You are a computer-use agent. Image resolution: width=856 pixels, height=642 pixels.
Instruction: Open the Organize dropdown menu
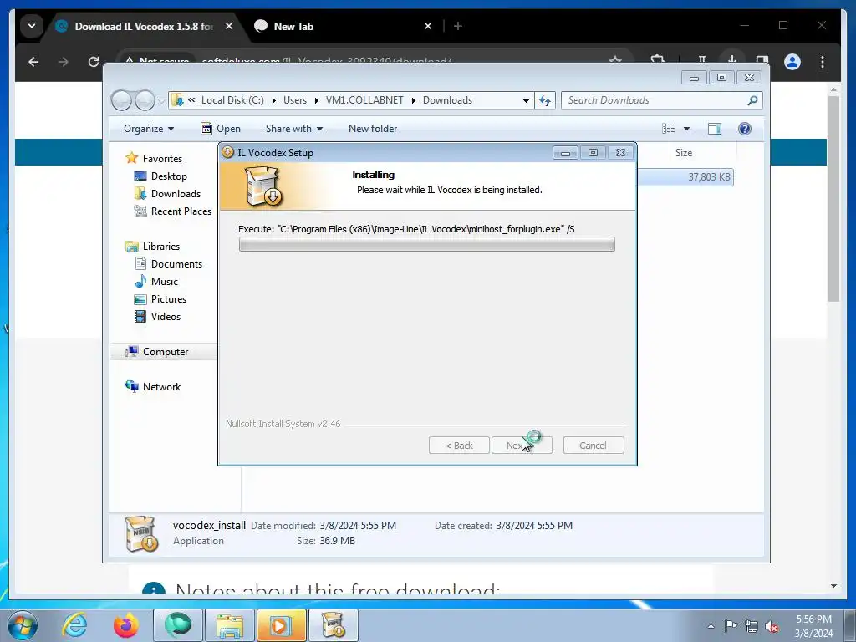click(149, 129)
